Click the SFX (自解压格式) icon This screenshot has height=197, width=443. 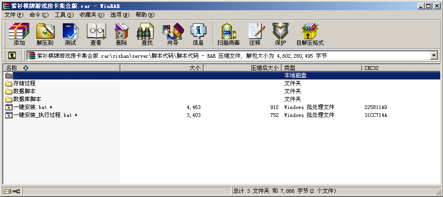[310, 34]
